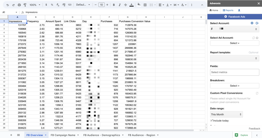262x138 pixels.
Task: Select the Paint format tool
Action: pyautogui.click(x=25, y=5)
